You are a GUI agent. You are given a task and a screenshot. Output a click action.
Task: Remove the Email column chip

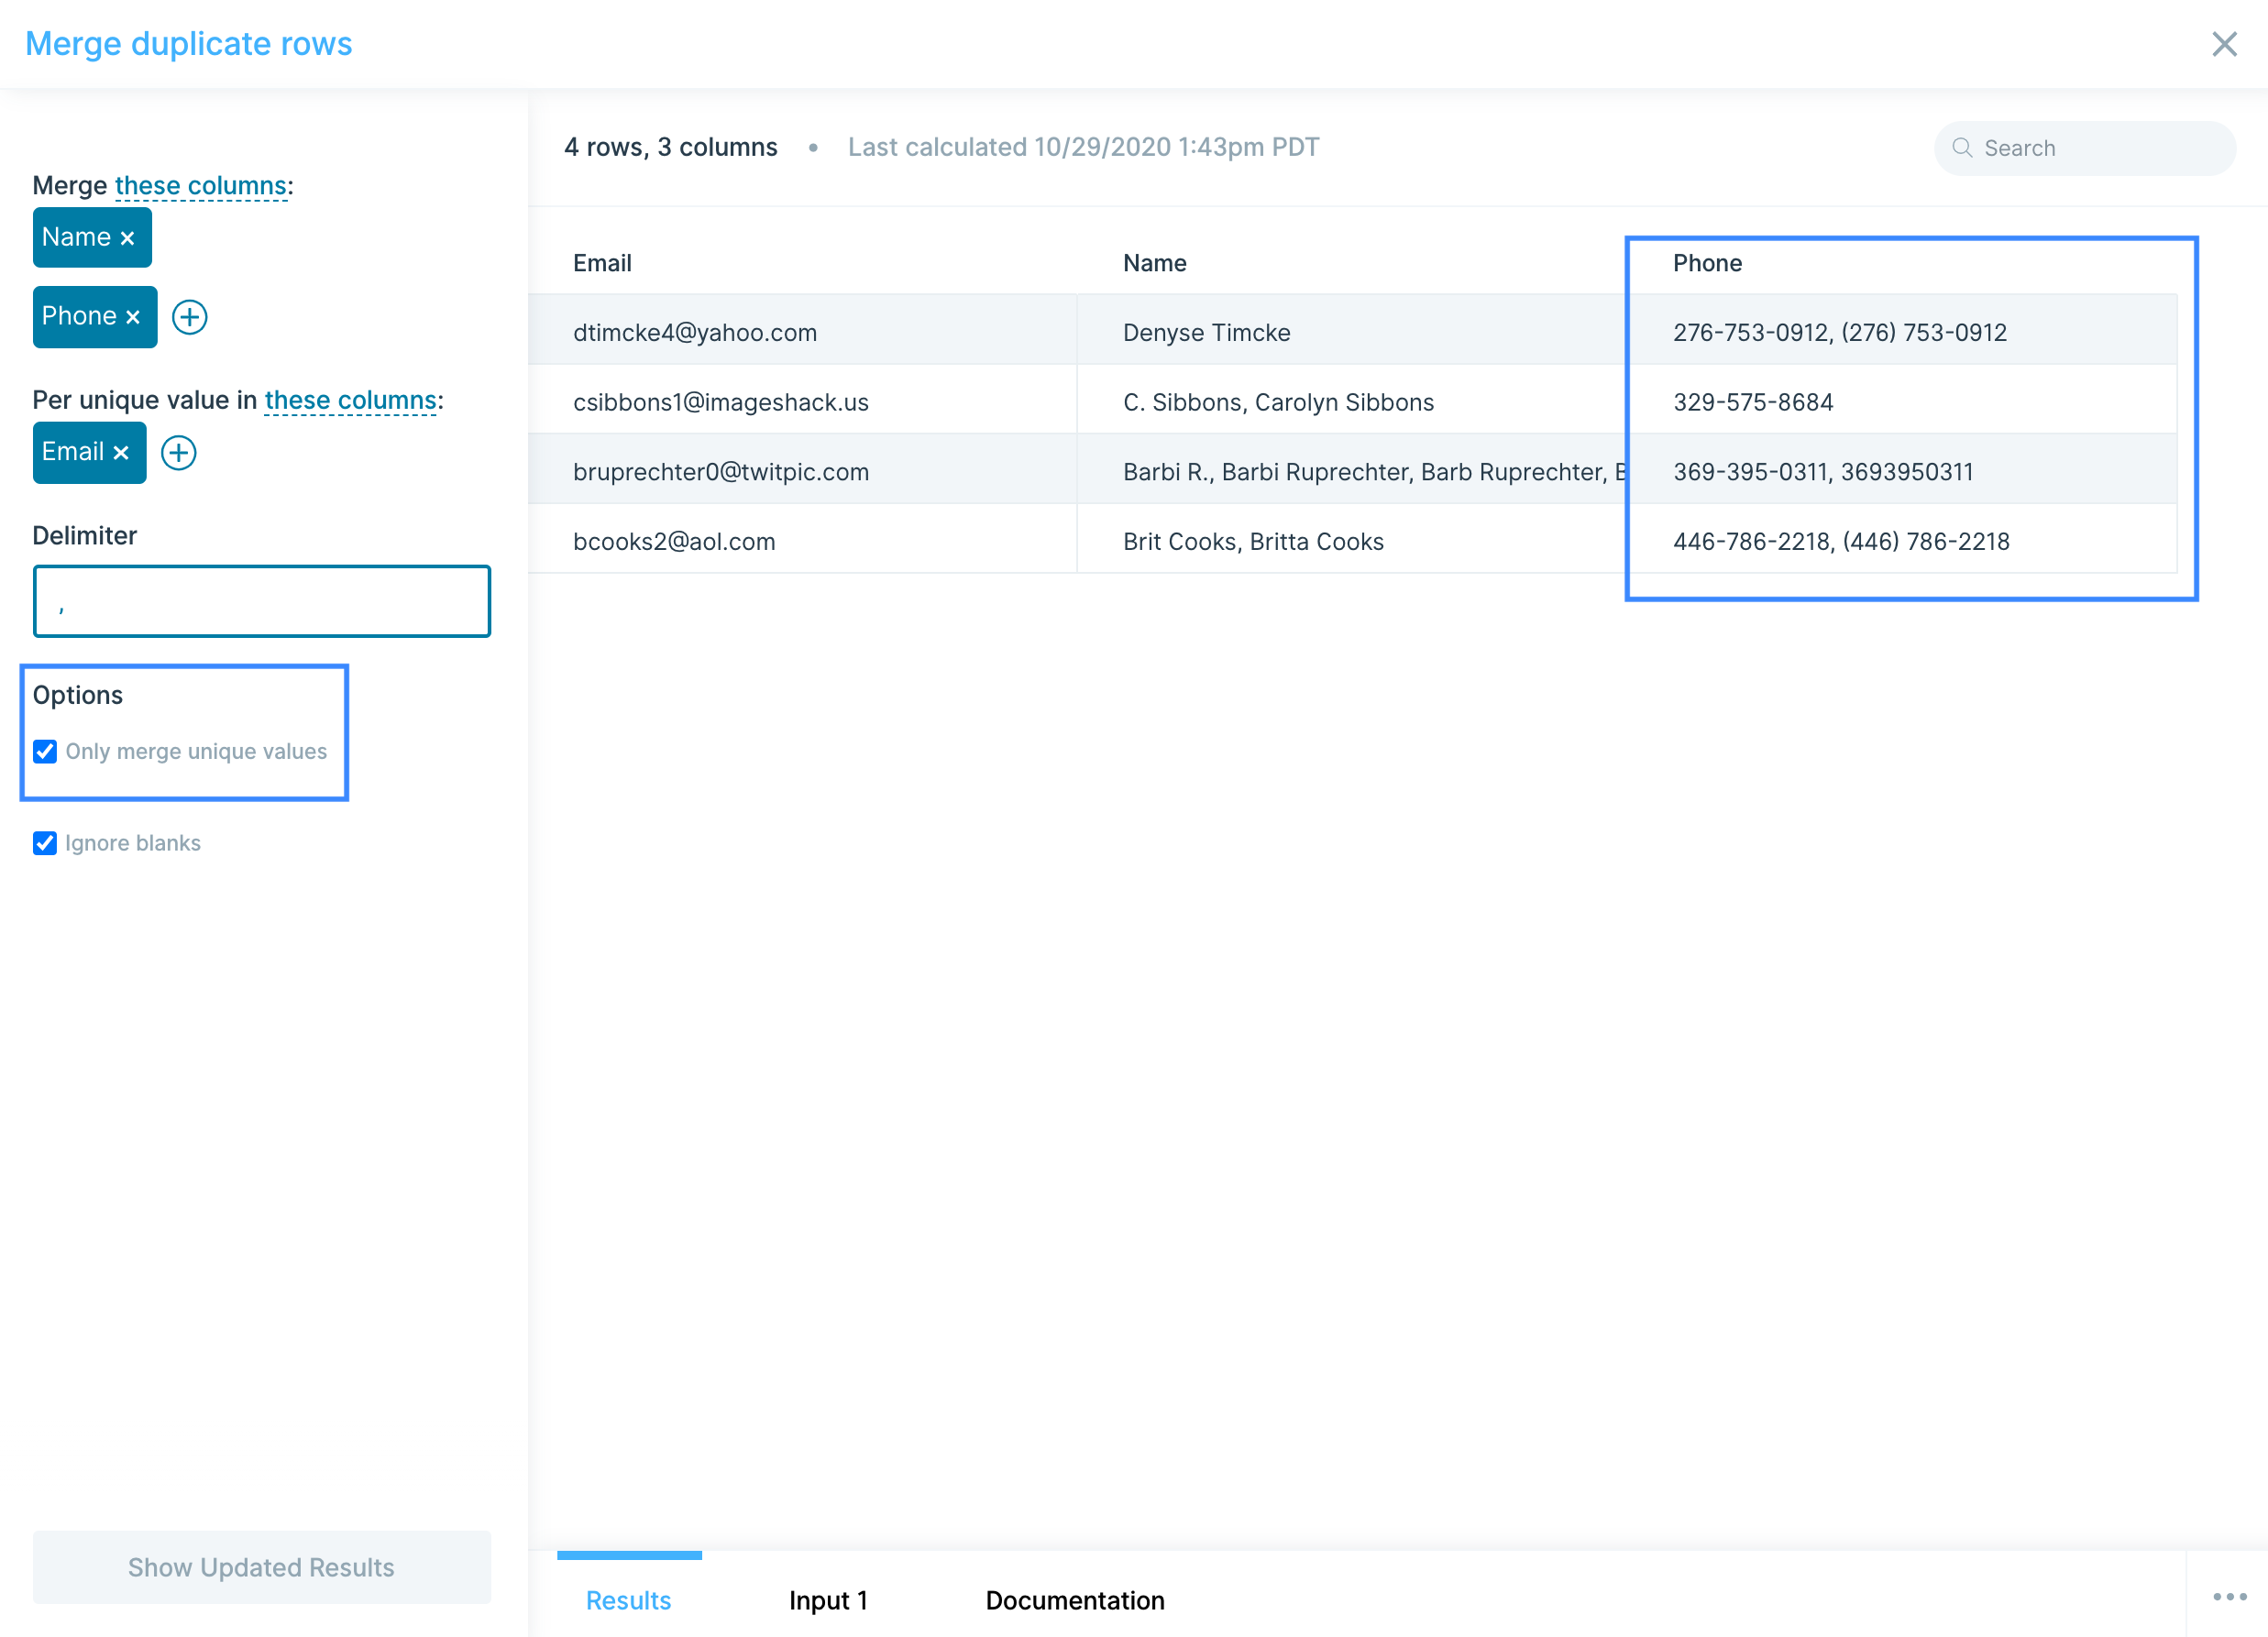point(121,453)
